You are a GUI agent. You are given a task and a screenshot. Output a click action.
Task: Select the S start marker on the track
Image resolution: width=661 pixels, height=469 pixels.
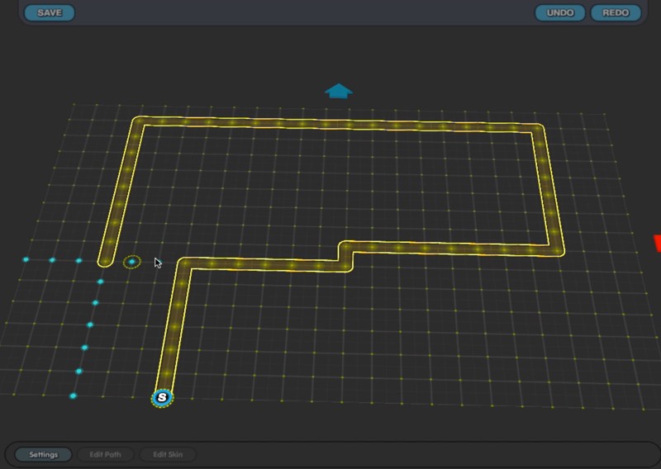click(x=163, y=398)
